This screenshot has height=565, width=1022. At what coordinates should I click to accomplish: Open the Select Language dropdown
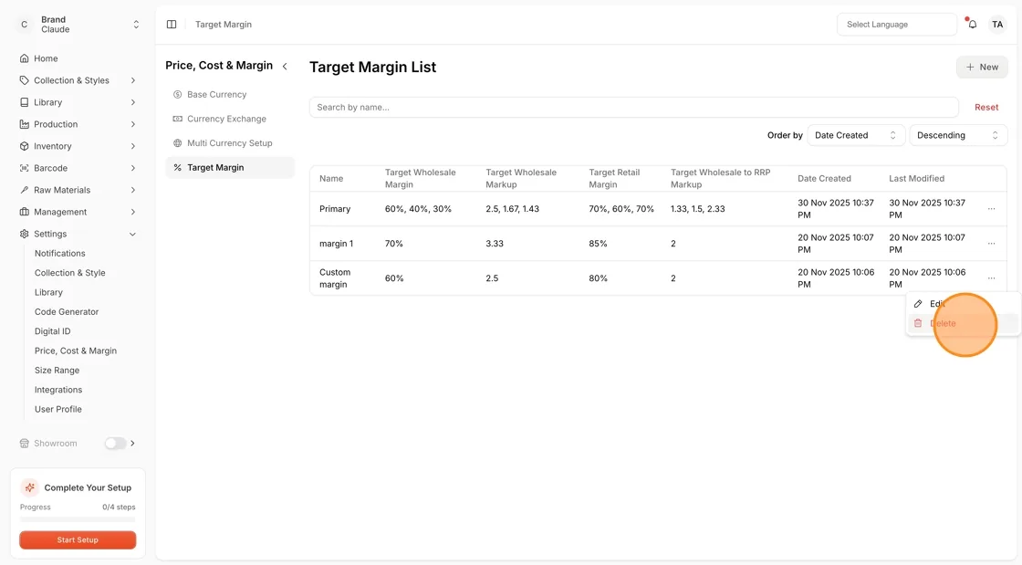(897, 24)
